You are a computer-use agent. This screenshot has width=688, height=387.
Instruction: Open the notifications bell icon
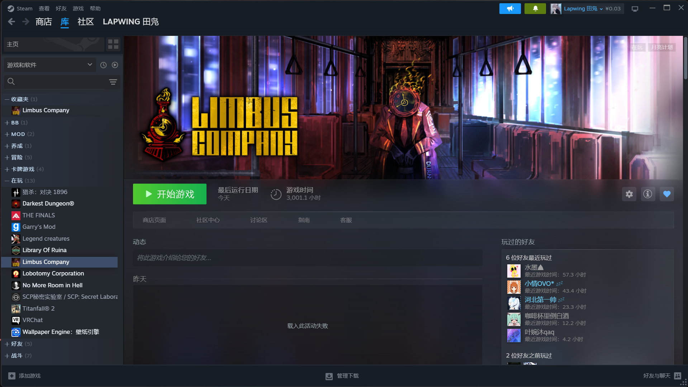[535, 9]
